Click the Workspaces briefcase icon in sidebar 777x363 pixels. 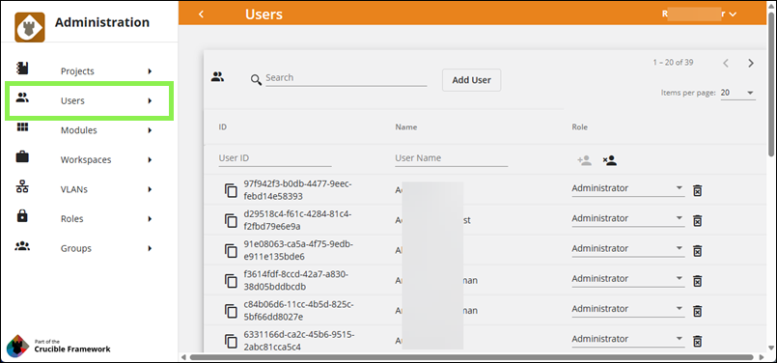coord(22,156)
